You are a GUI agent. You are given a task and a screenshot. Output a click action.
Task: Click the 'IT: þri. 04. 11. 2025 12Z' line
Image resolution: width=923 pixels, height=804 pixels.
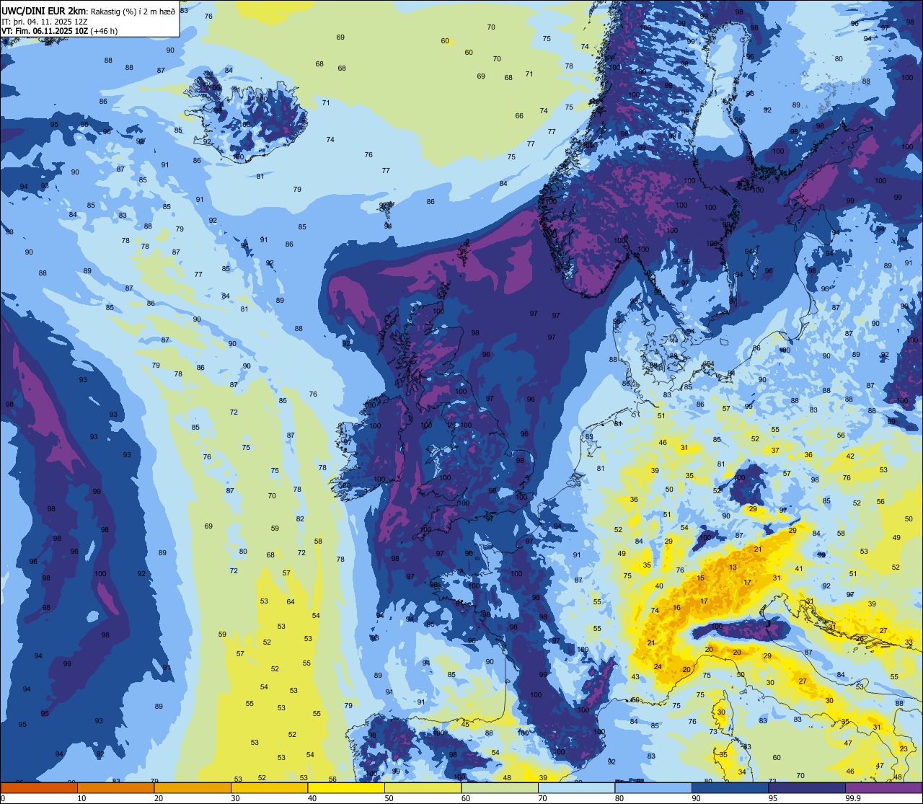(45, 22)
